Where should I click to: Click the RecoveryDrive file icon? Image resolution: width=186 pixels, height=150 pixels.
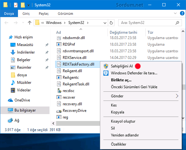pos(59,111)
